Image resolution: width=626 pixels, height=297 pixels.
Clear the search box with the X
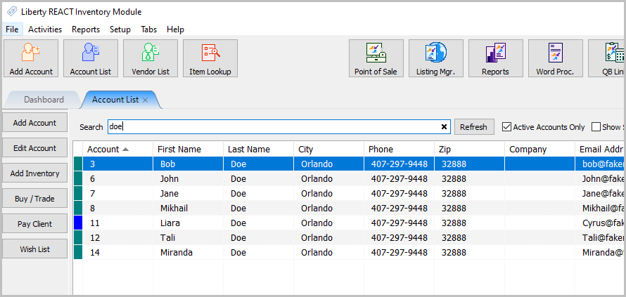tap(444, 127)
